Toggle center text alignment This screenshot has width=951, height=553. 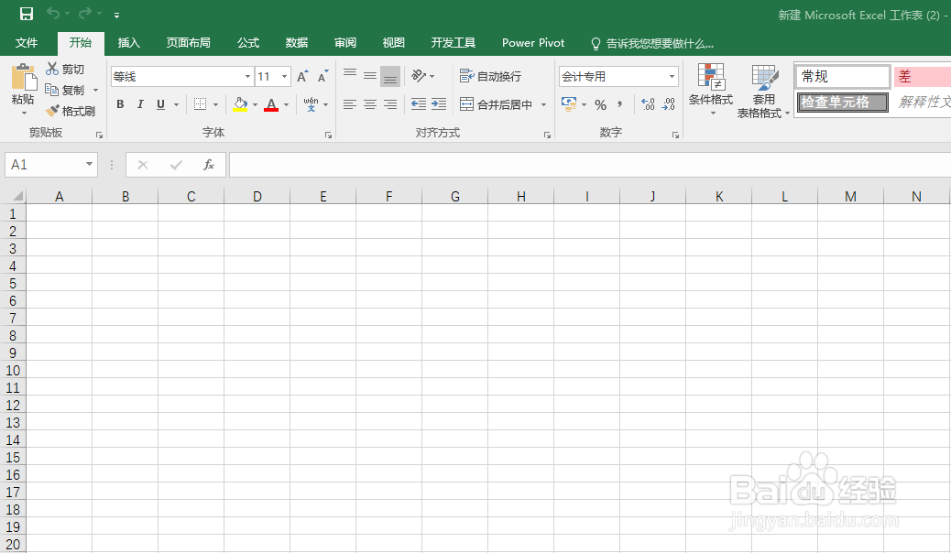click(370, 104)
